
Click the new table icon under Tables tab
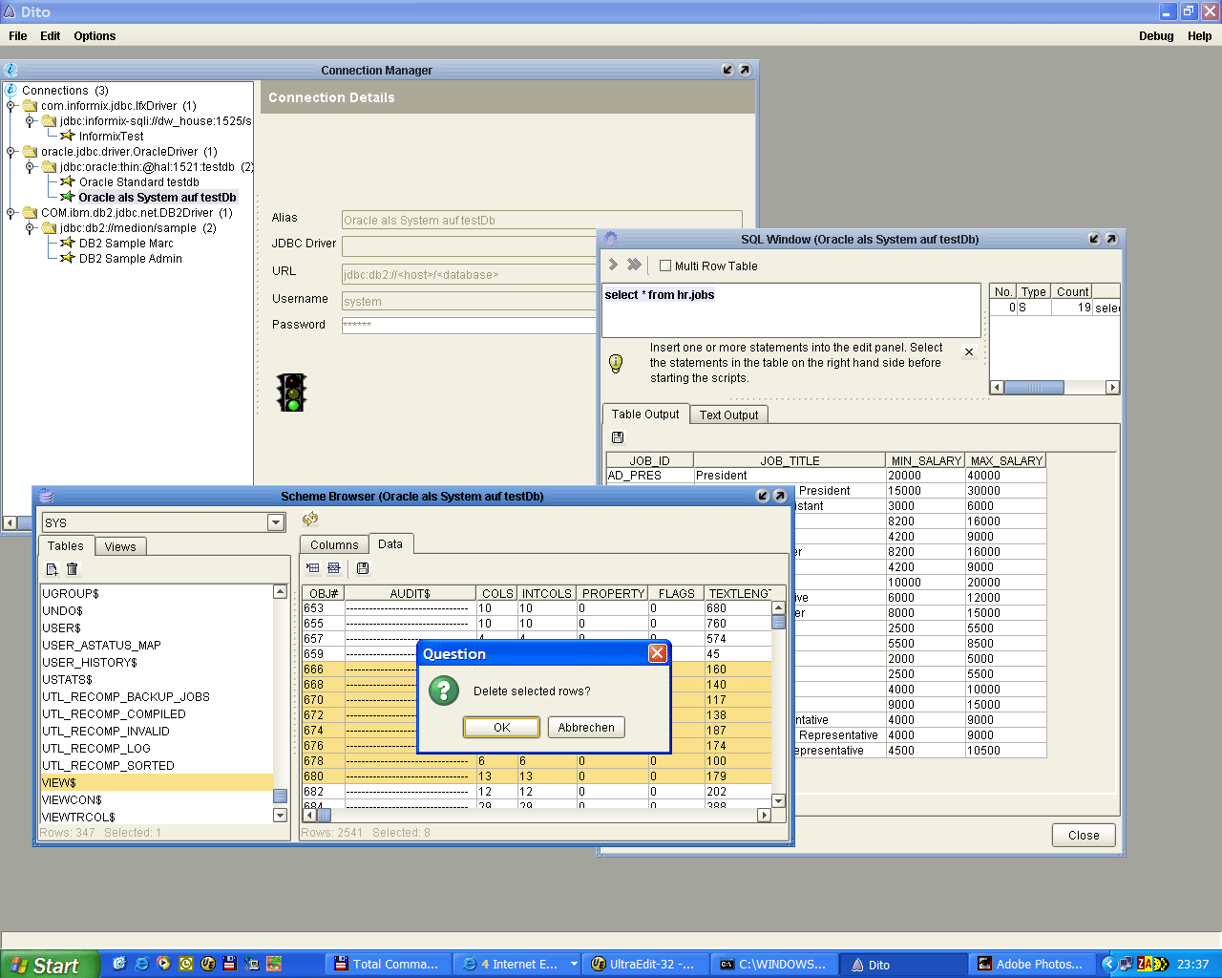tap(53, 569)
